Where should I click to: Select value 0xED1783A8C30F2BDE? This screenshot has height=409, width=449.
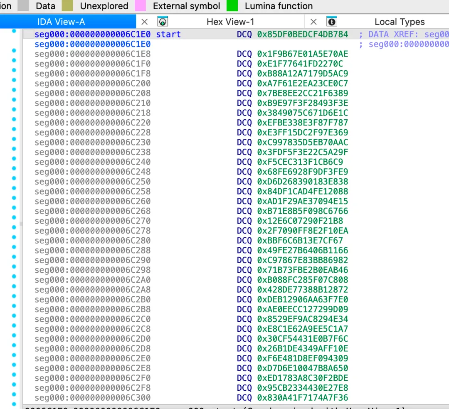[302, 378]
